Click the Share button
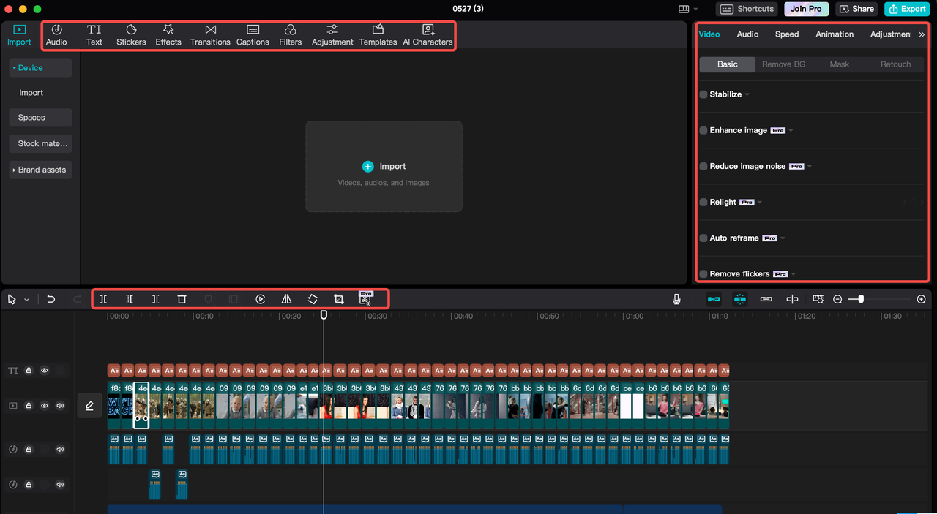 [x=856, y=9]
